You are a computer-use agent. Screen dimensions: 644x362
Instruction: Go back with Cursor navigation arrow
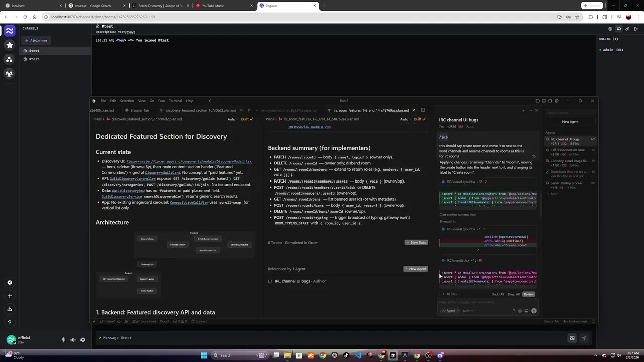pyautogui.click(x=210, y=101)
